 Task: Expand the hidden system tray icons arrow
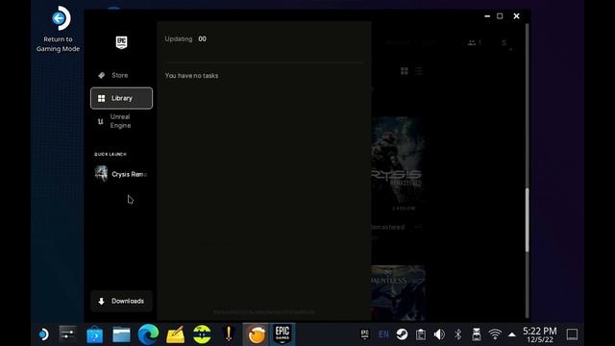pos(512,334)
